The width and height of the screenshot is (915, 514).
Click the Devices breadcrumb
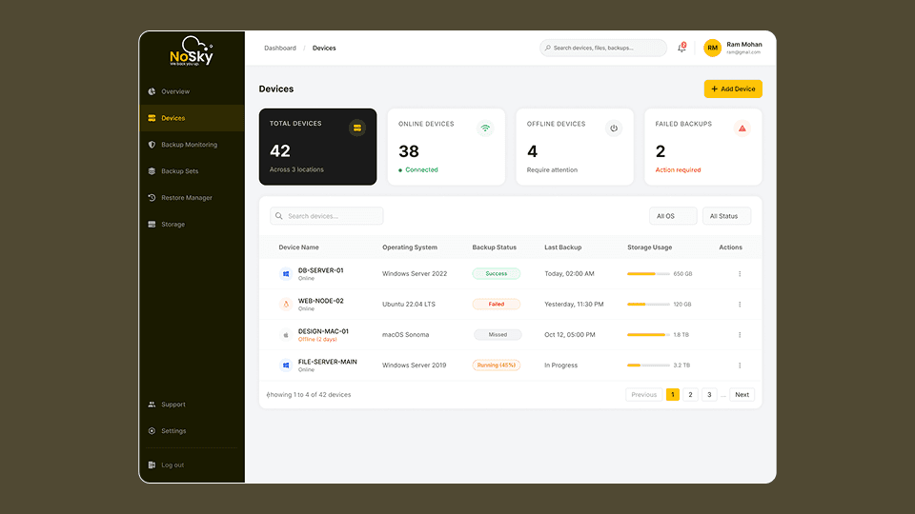324,49
